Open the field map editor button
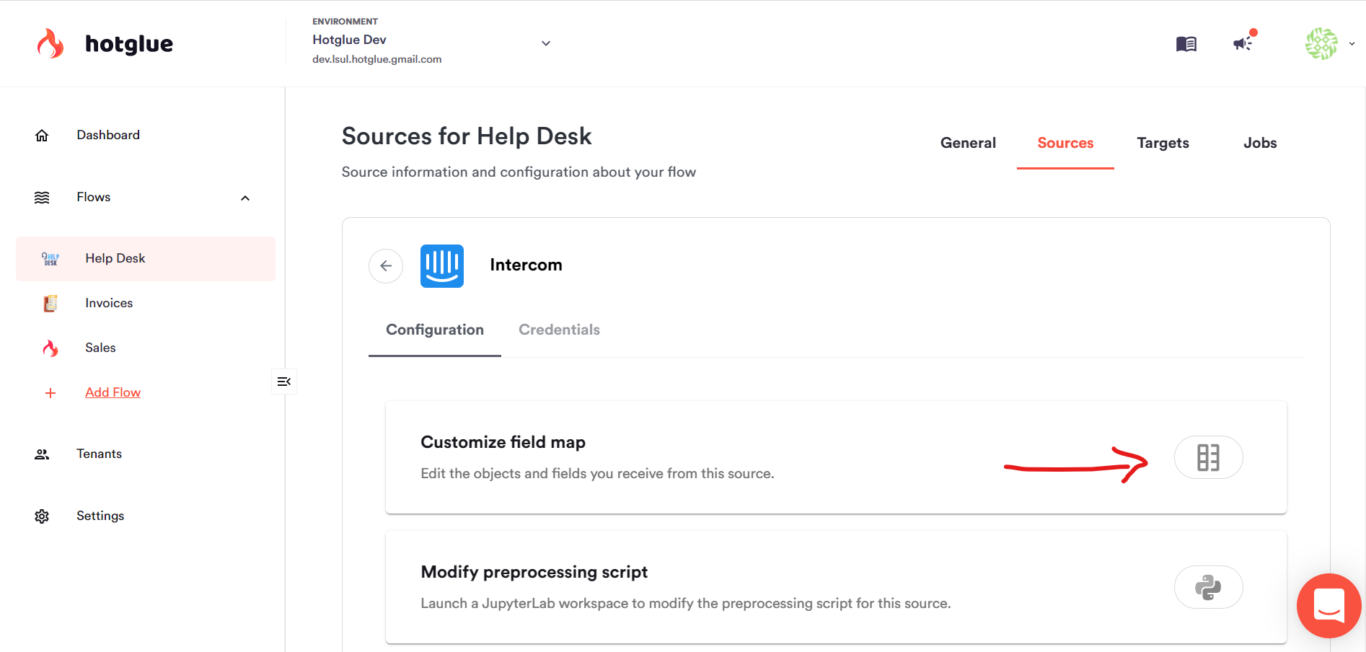1366x652 pixels. tap(1209, 457)
